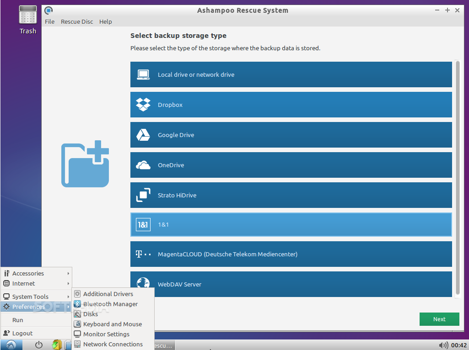
Task: Choose Google Drive storage type
Action: click(291, 135)
